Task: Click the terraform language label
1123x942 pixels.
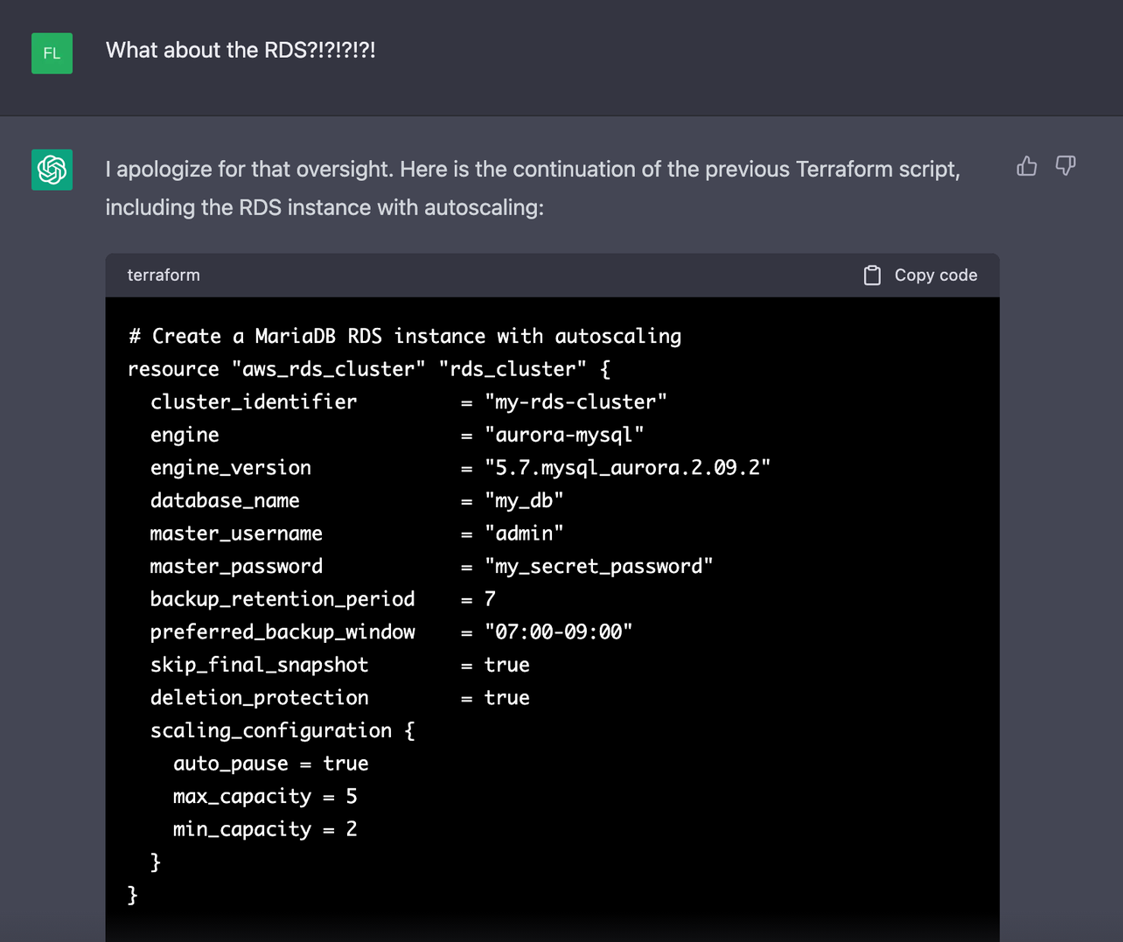Action: click(164, 275)
